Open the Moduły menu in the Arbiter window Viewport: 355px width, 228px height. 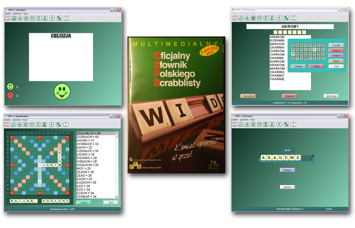coord(8,14)
